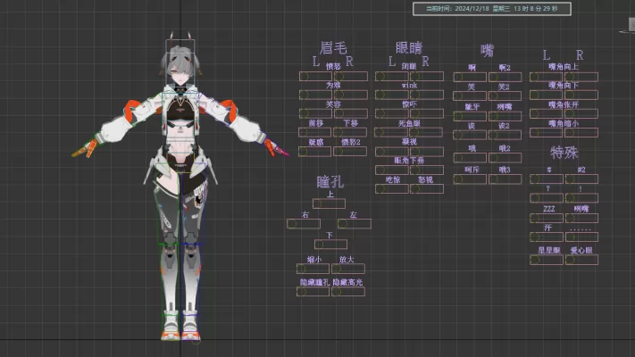The width and height of the screenshot is (635, 357).
Task: Toggle the 隐藏瞳孔 hide pupil control
Action: (304, 292)
